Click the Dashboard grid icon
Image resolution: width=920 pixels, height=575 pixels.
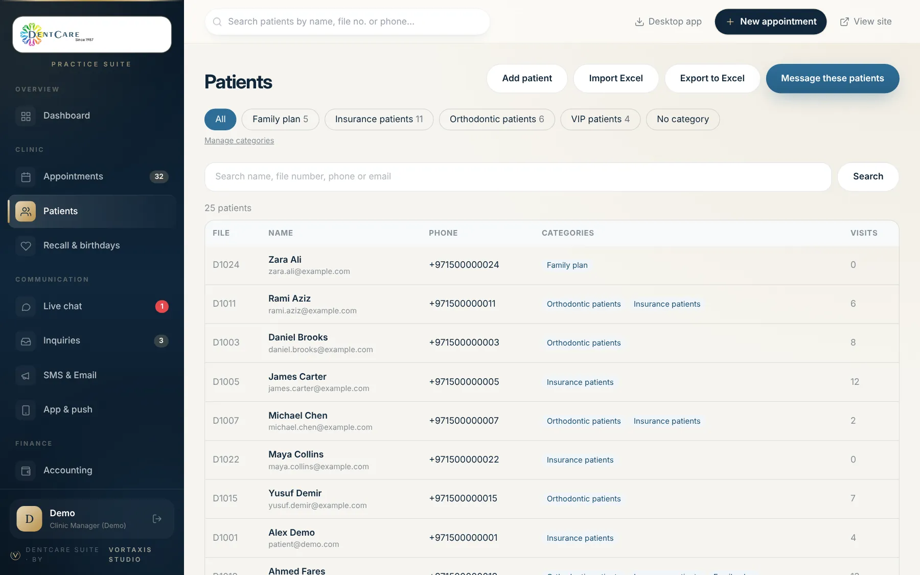26,116
